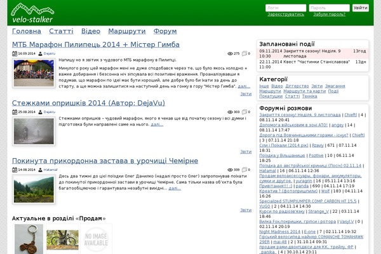Open the Головна menu item

[27, 31]
